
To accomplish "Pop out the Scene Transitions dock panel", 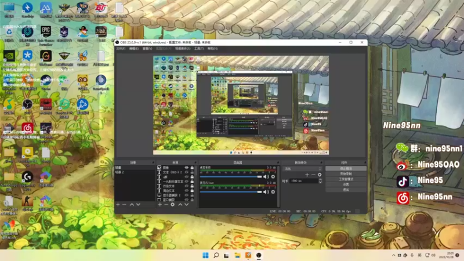I will point(321,162).
